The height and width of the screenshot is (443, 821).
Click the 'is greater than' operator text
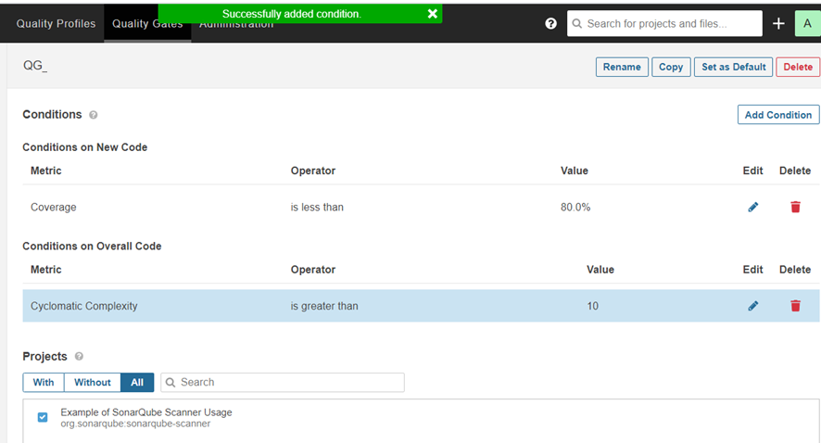(324, 306)
